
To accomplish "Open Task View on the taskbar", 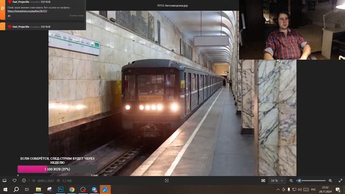I will click(27, 189).
